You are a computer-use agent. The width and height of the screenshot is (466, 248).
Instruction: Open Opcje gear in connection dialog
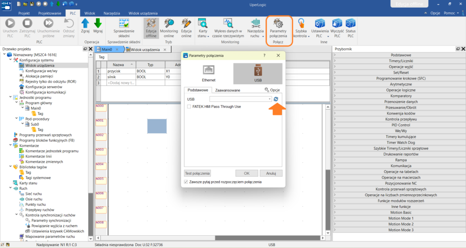tap(272, 90)
